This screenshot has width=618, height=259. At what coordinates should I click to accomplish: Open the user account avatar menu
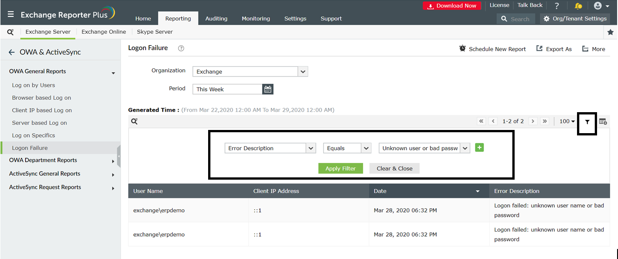[x=601, y=6]
